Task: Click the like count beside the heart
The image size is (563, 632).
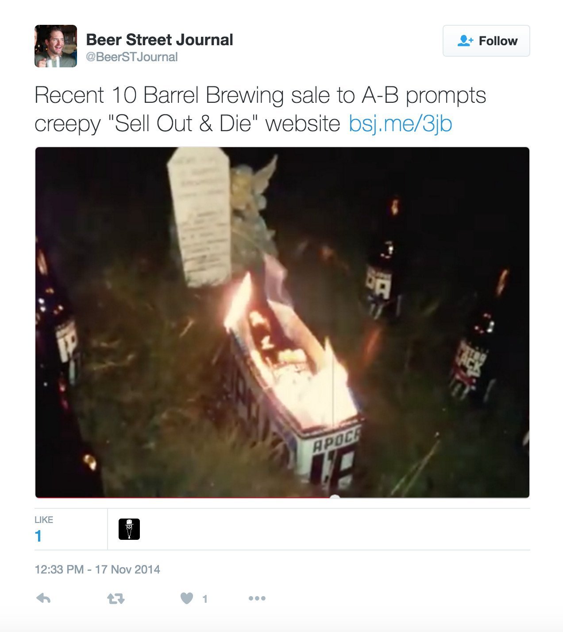Action: [x=205, y=599]
